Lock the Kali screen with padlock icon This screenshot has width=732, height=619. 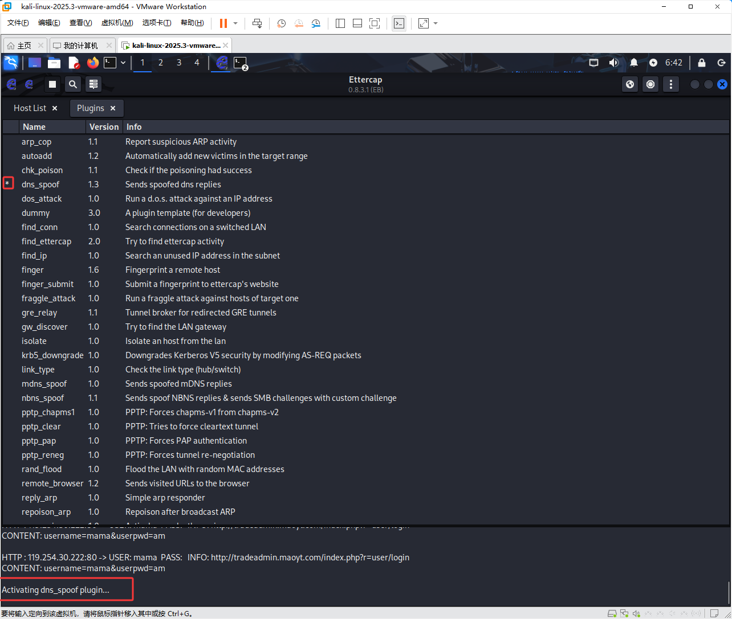[x=702, y=63]
